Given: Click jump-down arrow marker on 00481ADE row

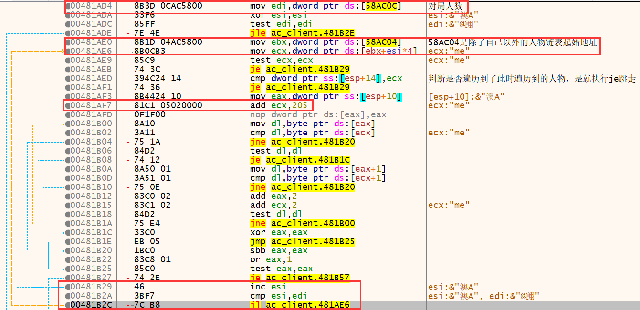Looking at the screenshot, I should pyautogui.click(x=128, y=33).
